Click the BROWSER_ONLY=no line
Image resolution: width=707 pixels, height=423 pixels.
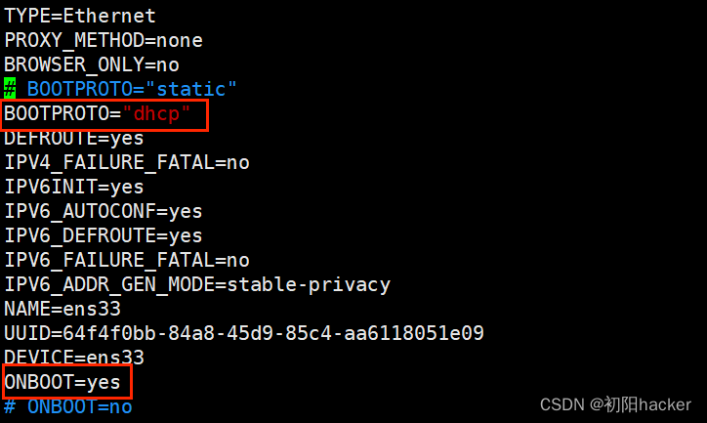[x=92, y=64]
